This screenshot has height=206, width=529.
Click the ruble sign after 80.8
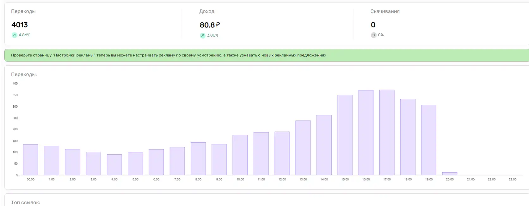[x=218, y=25]
